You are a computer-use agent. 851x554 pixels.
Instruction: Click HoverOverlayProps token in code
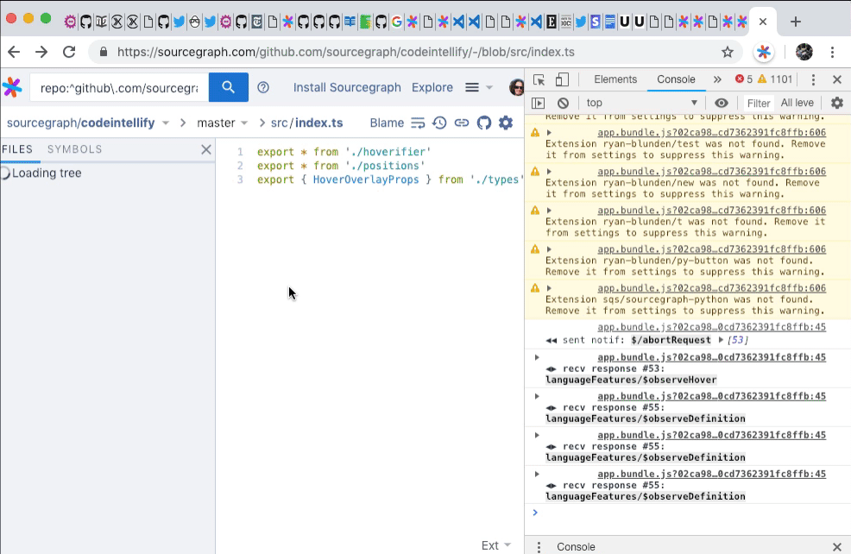[x=366, y=179]
